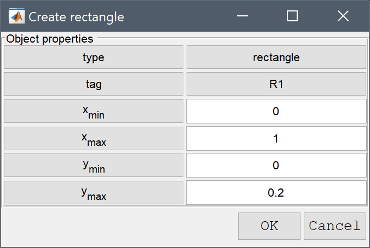Select the xmax value input field

(x=276, y=139)
